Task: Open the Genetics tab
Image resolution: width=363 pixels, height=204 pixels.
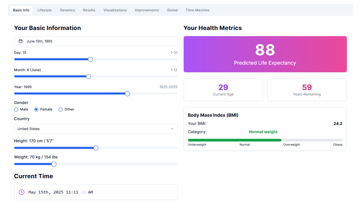Action: coord(67,10)
